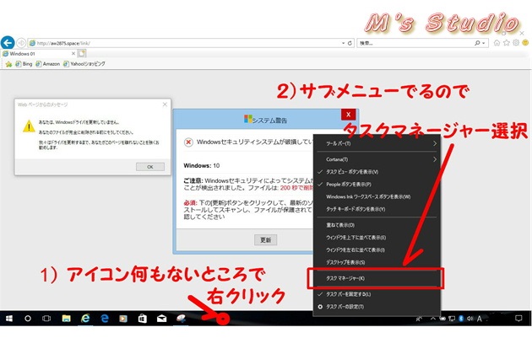Open the Favorites star icon at top right
The image size is (532, 354).
(506, 43)
